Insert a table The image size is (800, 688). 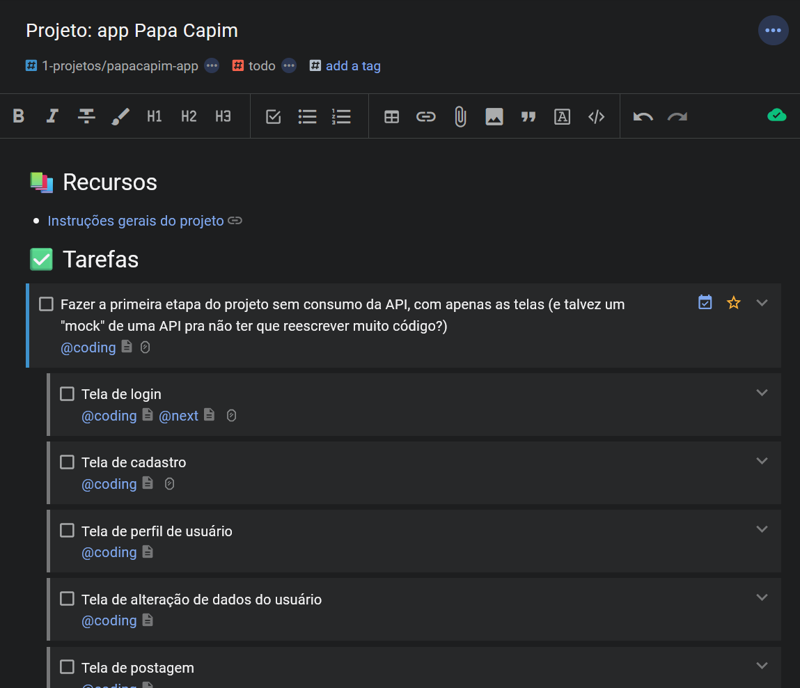pyautogui.click(x=392, y=116)
